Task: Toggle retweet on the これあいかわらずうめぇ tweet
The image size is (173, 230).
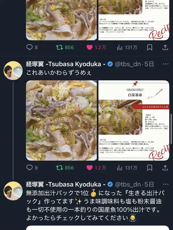Action: (x=65, y=168)
